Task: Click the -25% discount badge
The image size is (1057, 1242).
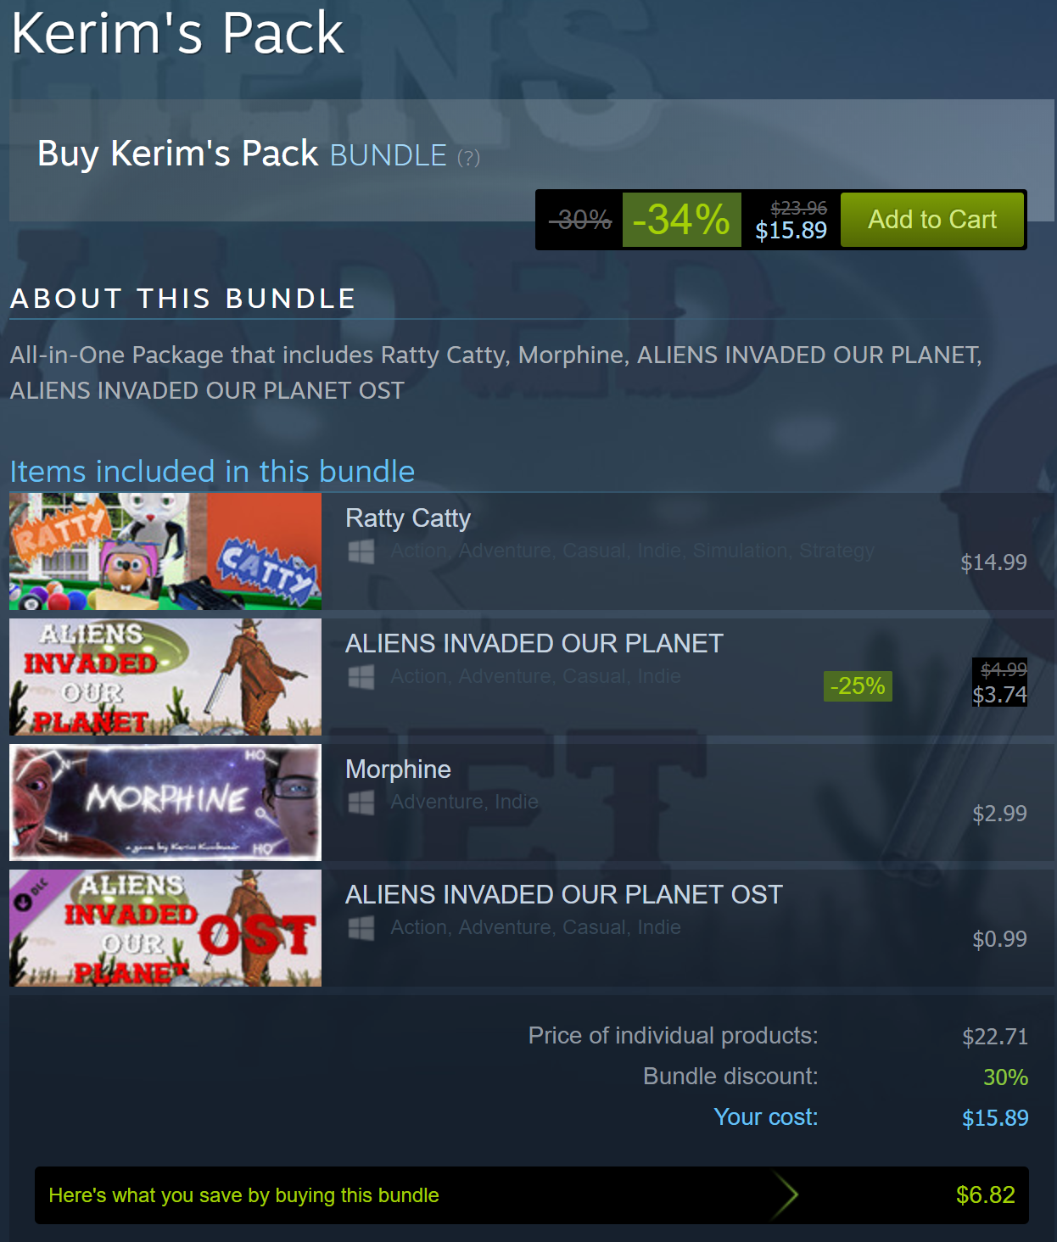Action: coord(858,686)
